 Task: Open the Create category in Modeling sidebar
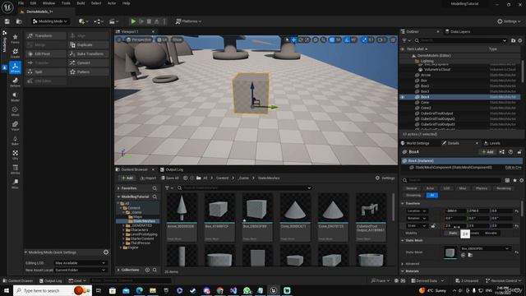pyautogui.click(x=15, y=53)
